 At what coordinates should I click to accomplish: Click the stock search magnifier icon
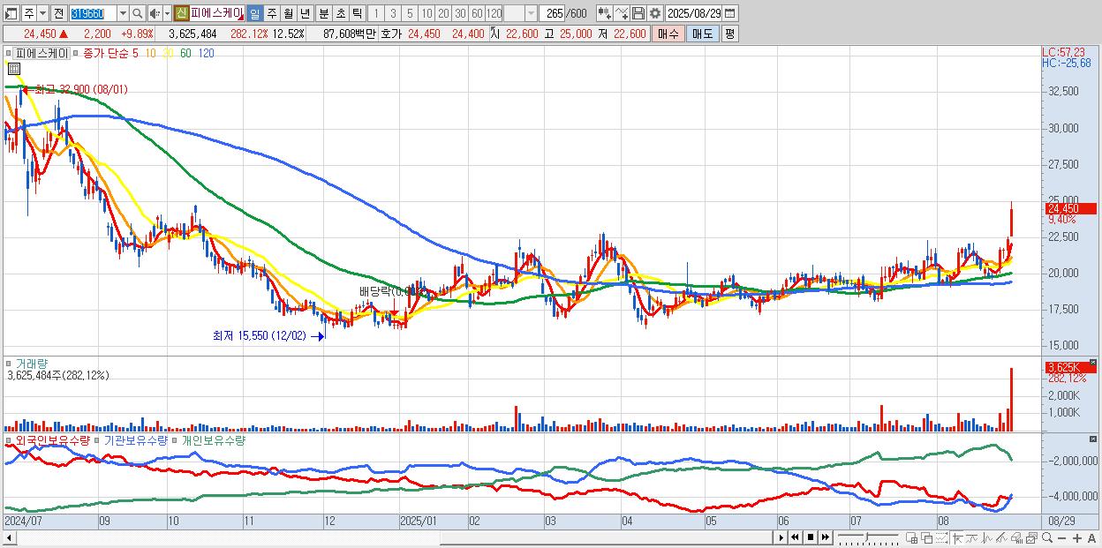138,13
